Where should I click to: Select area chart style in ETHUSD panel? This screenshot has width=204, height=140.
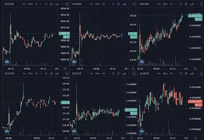click(124, 4)
